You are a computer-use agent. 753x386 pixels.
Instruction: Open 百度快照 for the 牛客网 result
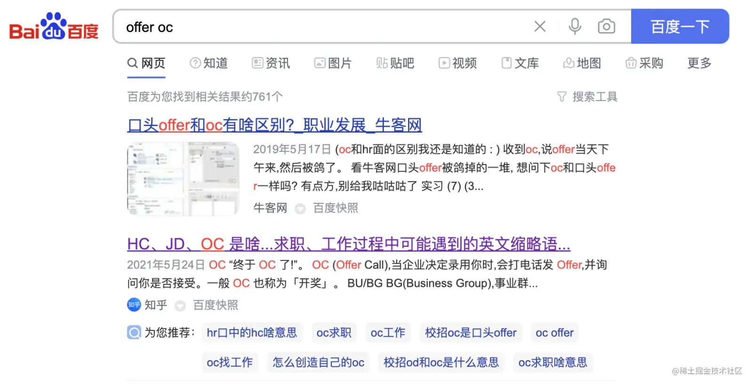(x=336, y=208)
